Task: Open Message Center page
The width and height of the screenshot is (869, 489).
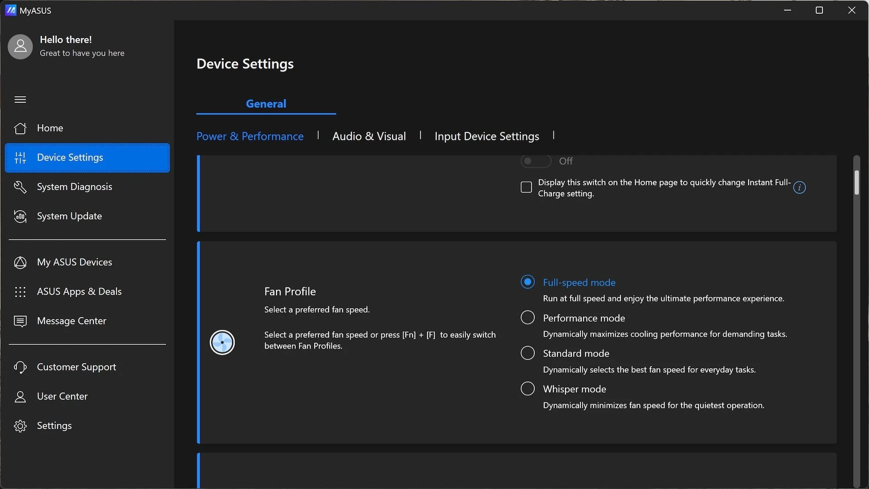Action: [x=87, y=321]
